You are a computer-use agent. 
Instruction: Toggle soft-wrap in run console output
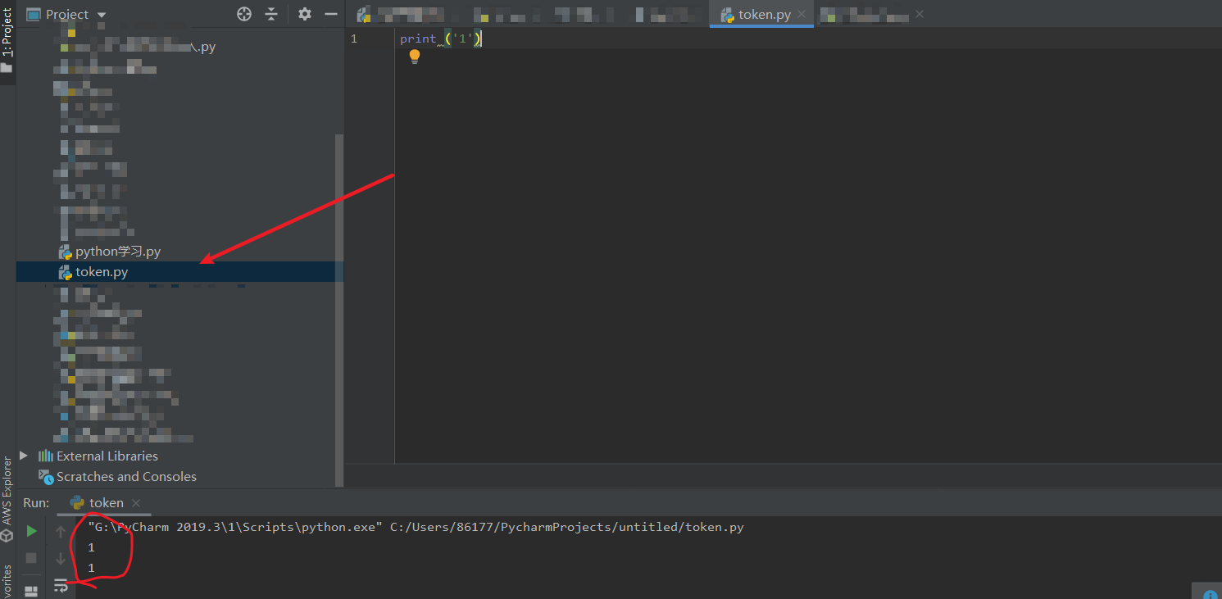pyautogui.click(x=61, y=585)
